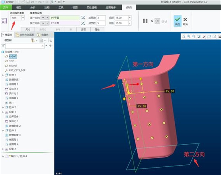Switch to the 应用程序 ribbon tab
The image size is (221, 175).
point(111,7)
